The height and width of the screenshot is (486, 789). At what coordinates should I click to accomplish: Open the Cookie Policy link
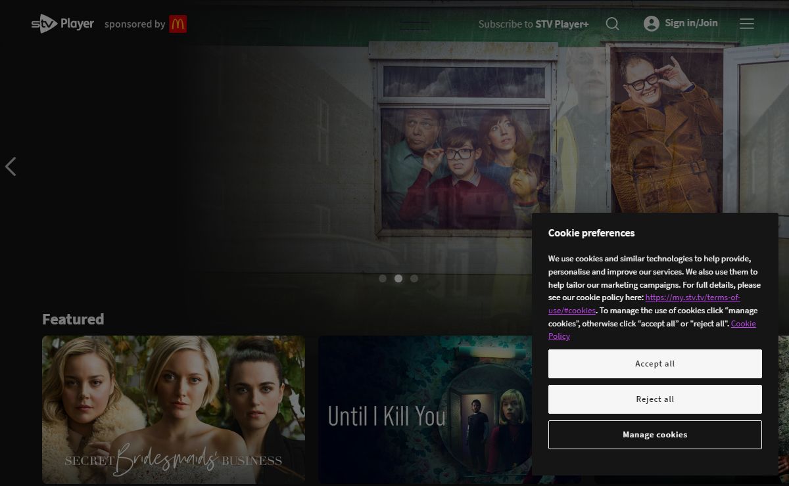tap(652, 330)
